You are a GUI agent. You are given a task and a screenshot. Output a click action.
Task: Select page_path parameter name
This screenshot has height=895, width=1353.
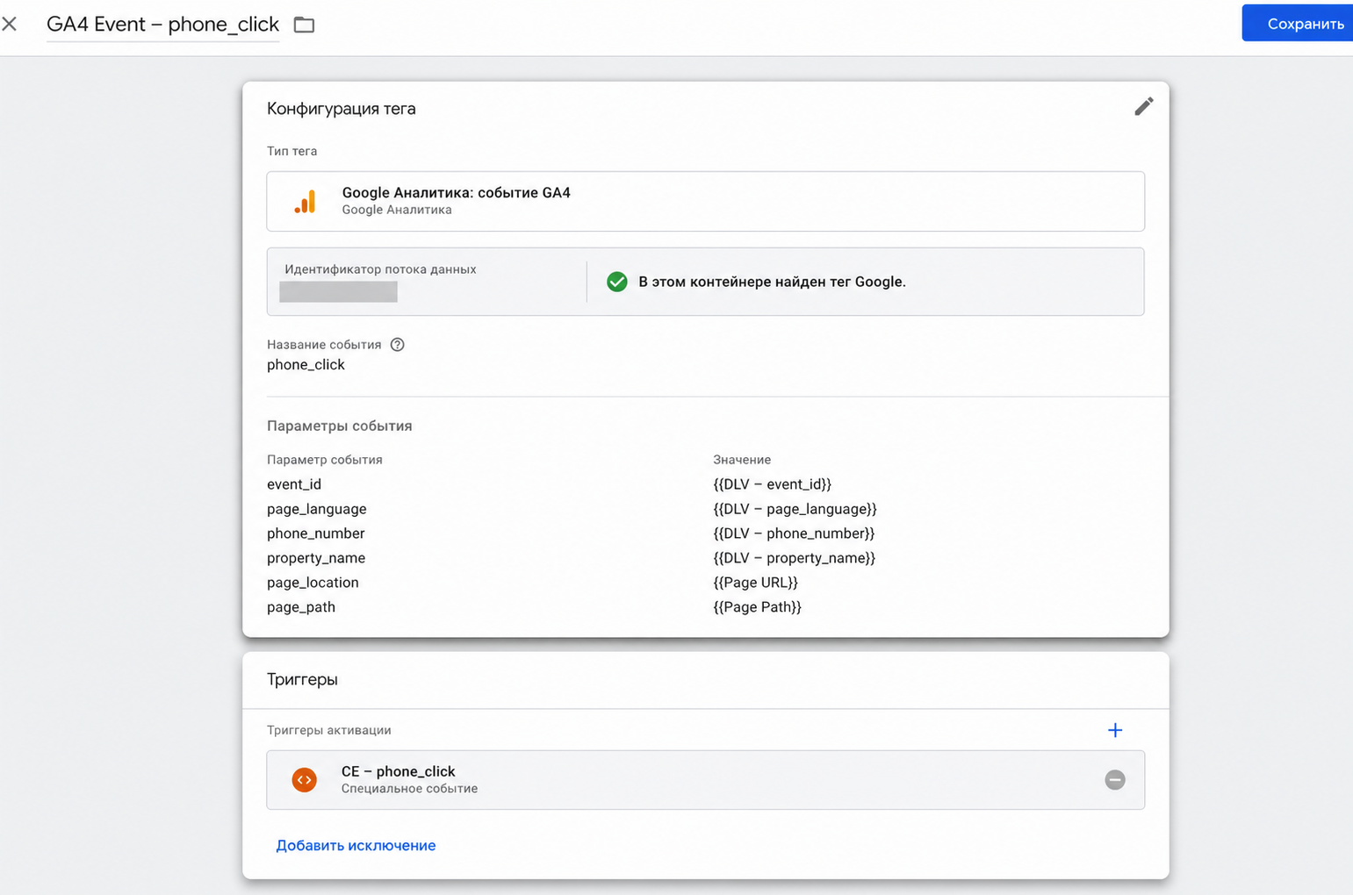point(301,606)
